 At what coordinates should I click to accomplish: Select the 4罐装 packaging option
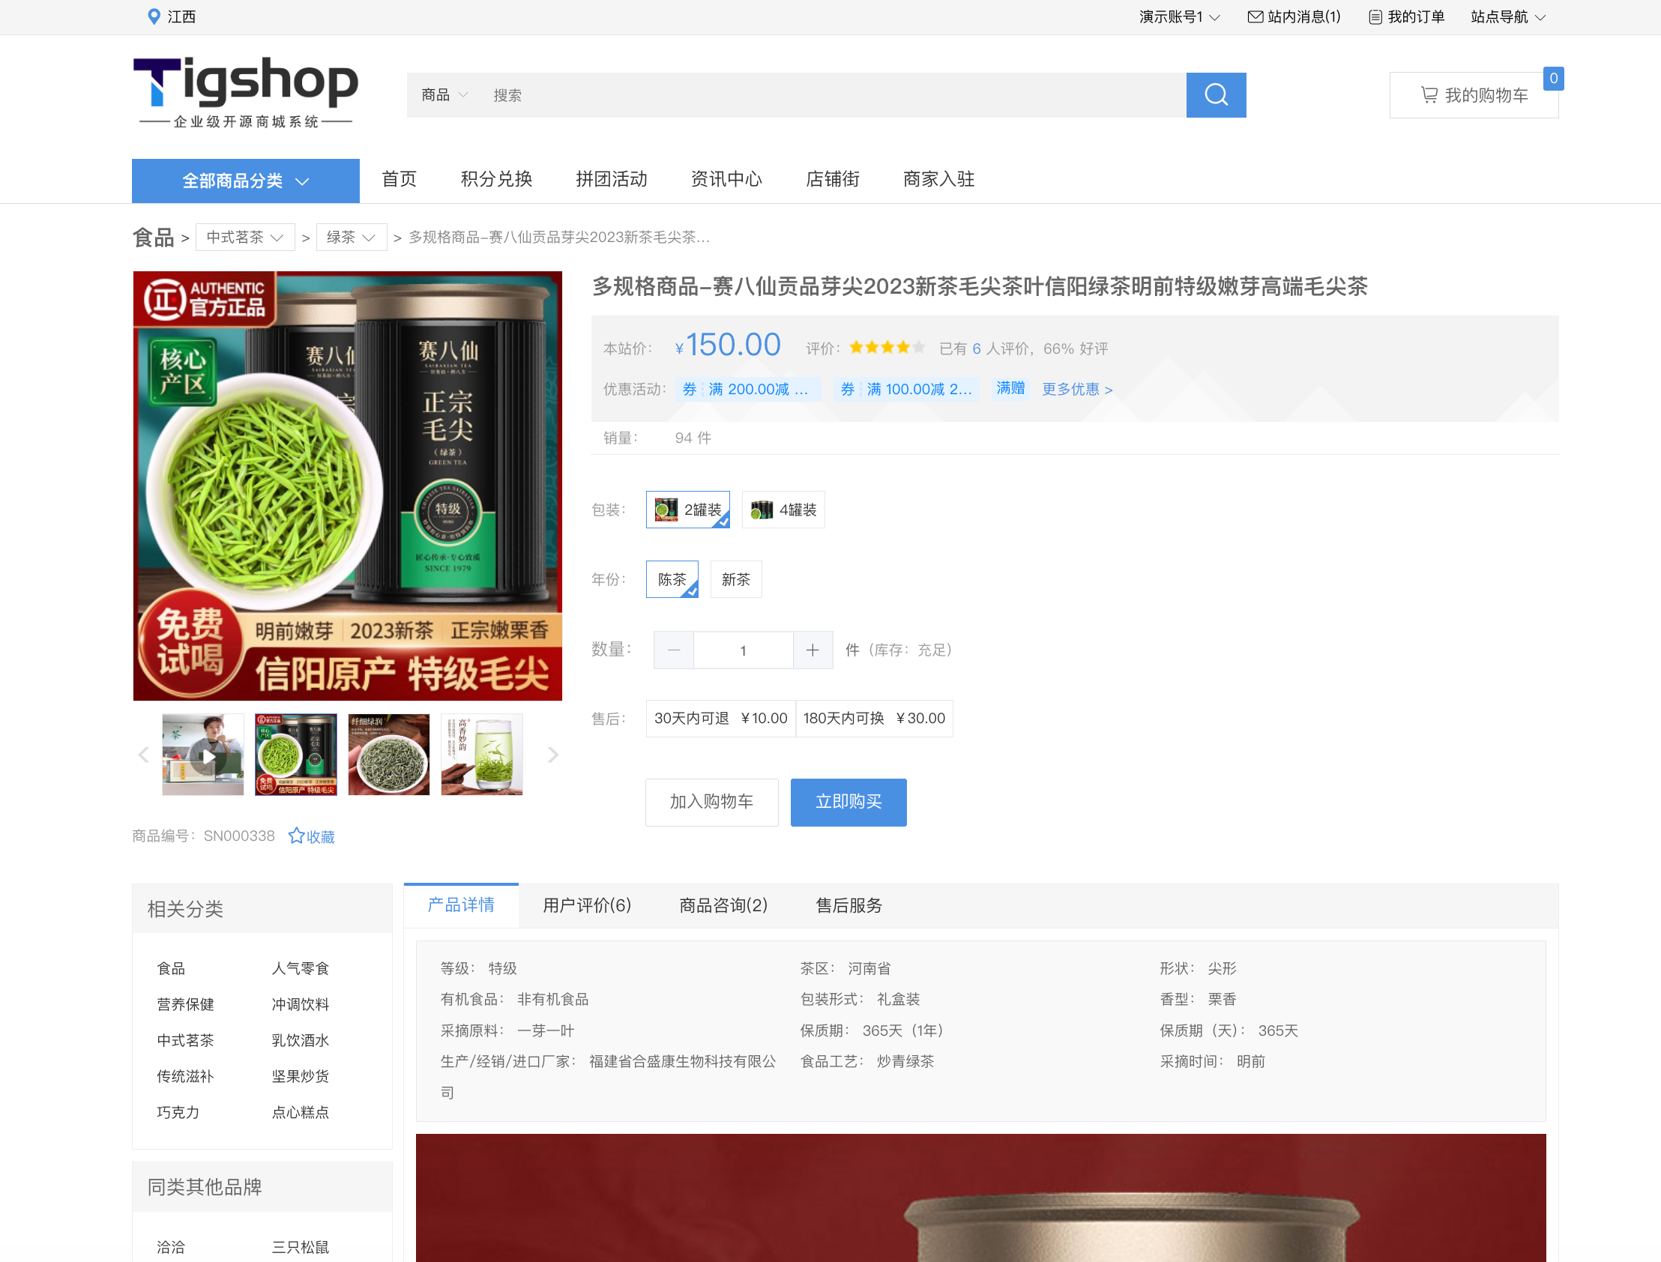[783, 510]
